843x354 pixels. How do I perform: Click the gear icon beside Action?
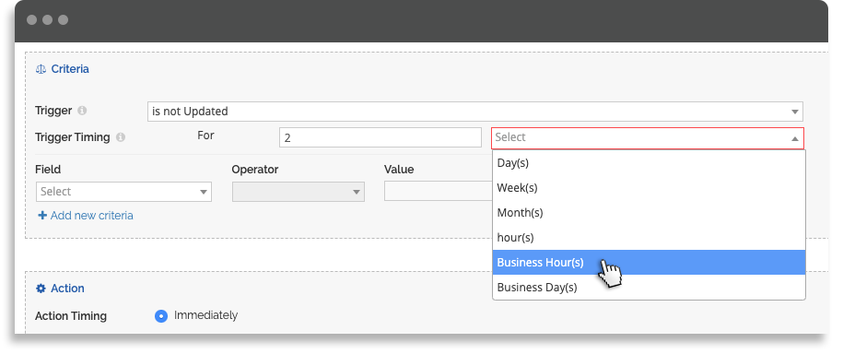(x=41, y=289)
